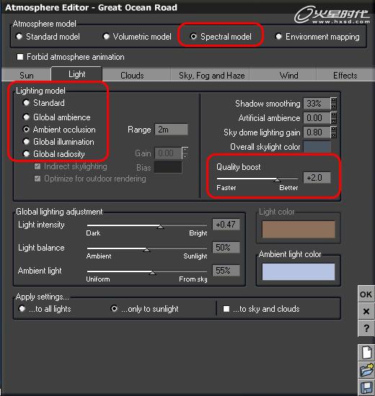Toggle Optimize for outdoor rendering checkbox
The width and height of the screenshot is (375, 396).
[37, 179]
